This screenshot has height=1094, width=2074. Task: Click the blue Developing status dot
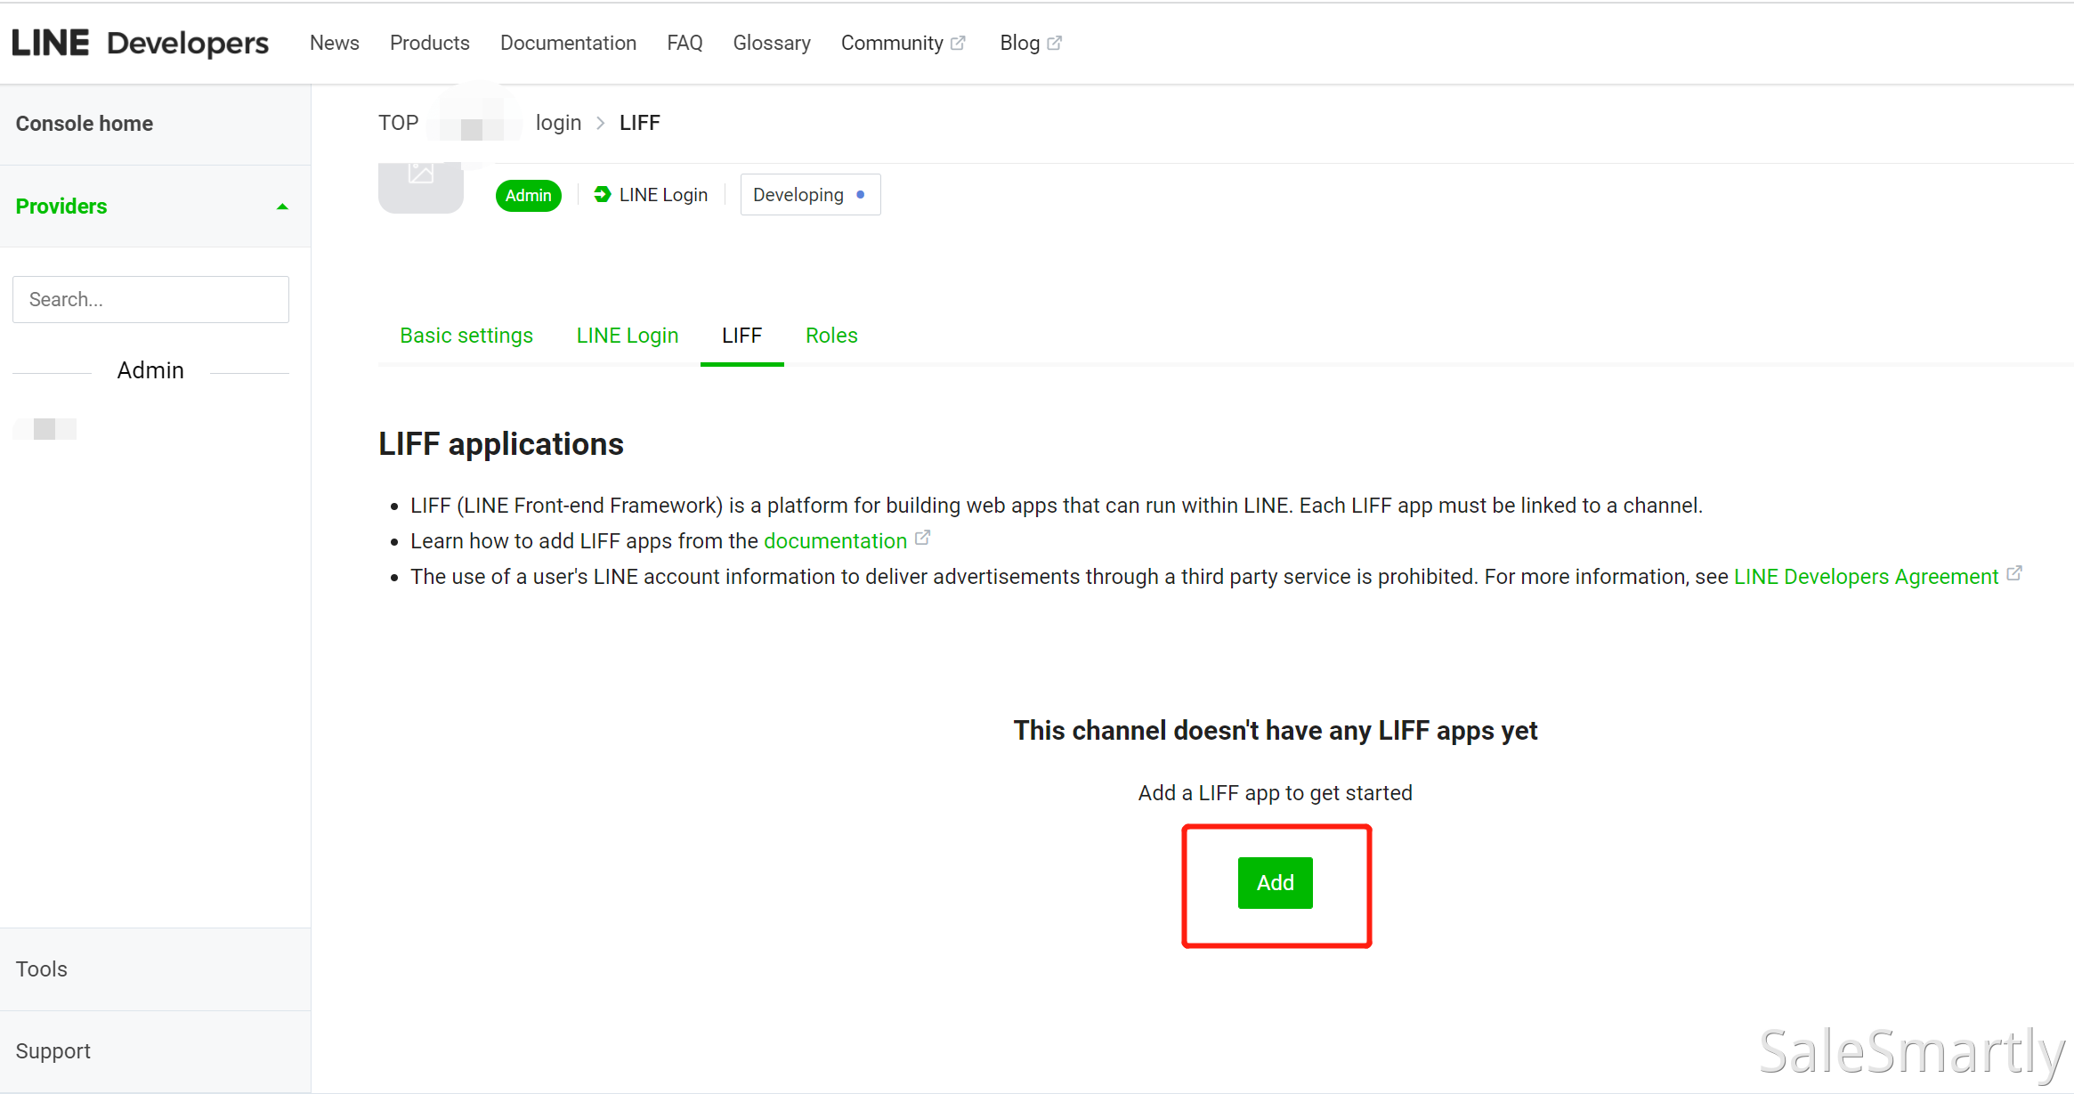(x=860, y=195)
